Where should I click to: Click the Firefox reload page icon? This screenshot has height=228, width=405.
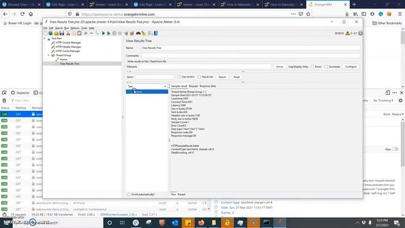[x=23, y=14]
